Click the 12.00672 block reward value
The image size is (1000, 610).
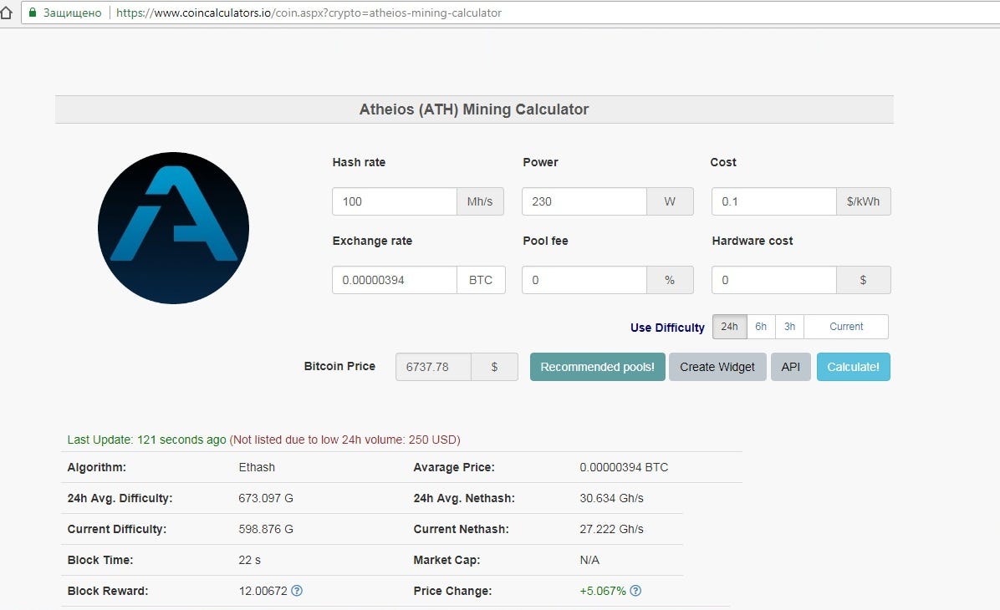tap(263, 591)
